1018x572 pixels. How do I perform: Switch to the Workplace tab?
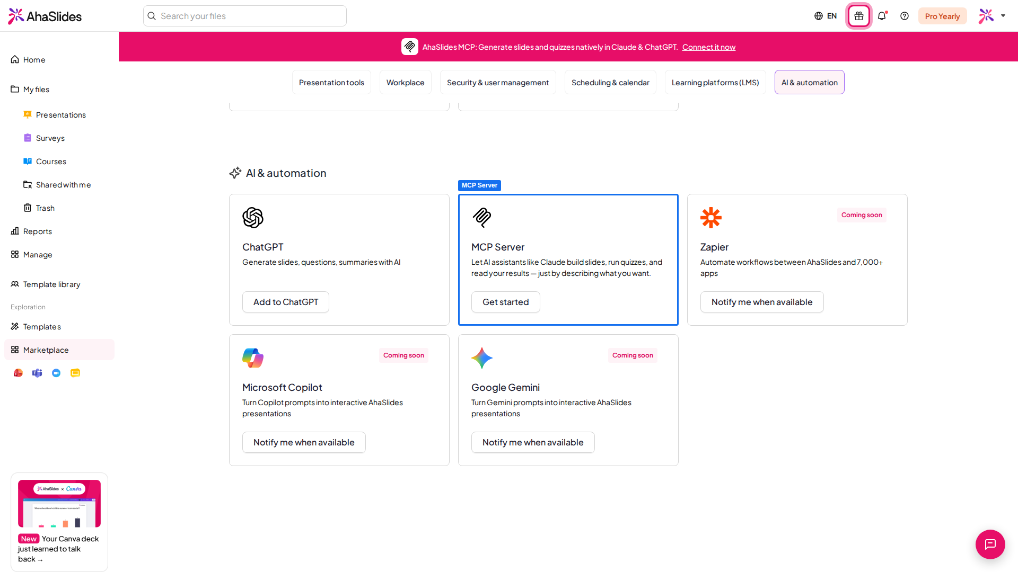pos(406,82)
